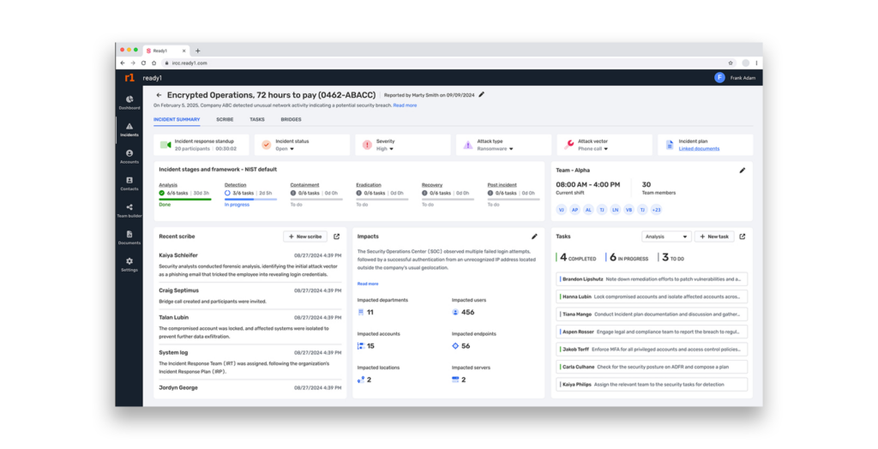Image resolution: width=878 pixels, height=449 pixels.
Task: Open Incident status Open dropdown
Action: [285, 149]
